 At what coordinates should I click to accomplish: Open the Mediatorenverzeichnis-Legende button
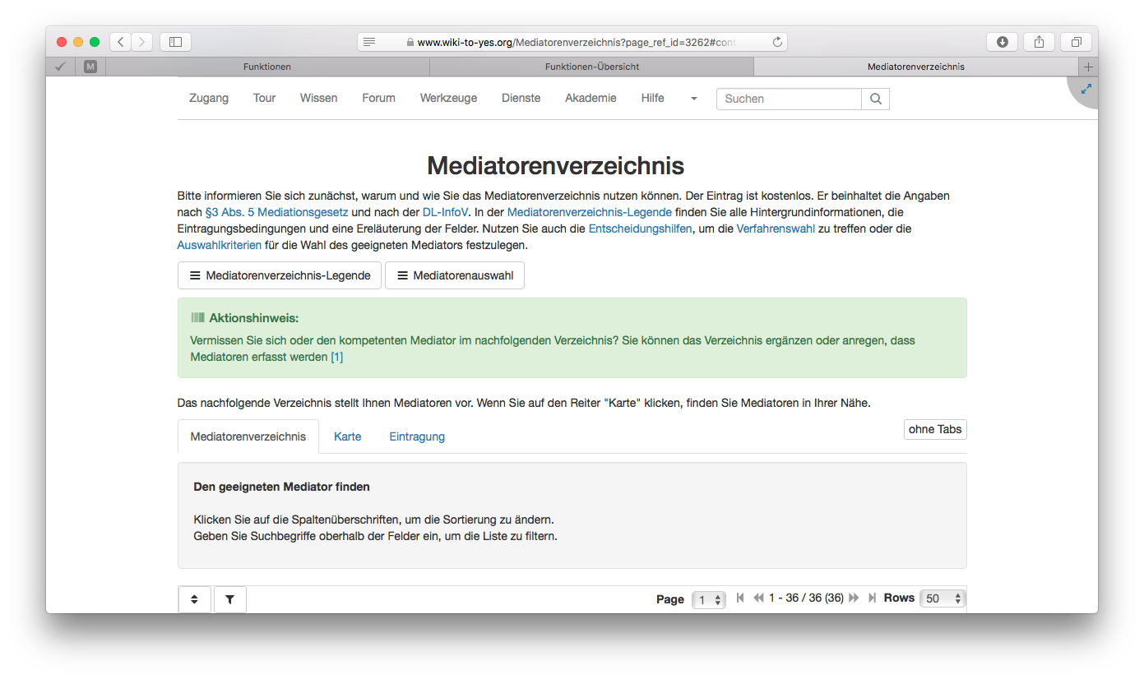(280, 275)
